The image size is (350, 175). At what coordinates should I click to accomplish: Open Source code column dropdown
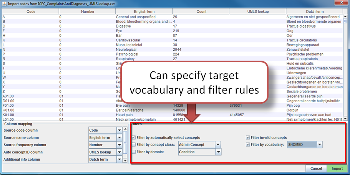click(119, 130)
